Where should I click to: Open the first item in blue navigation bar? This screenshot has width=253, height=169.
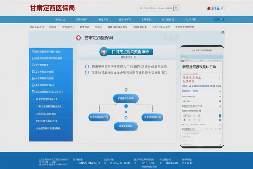[x=60, y=20]
